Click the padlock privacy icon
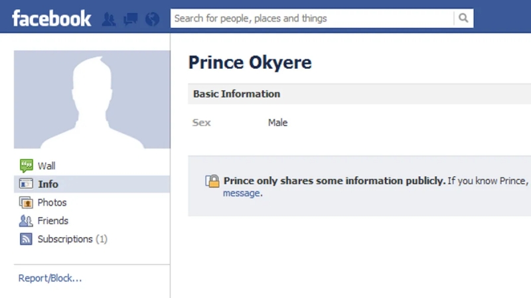The image size is (531, 298). pos(212,181)
